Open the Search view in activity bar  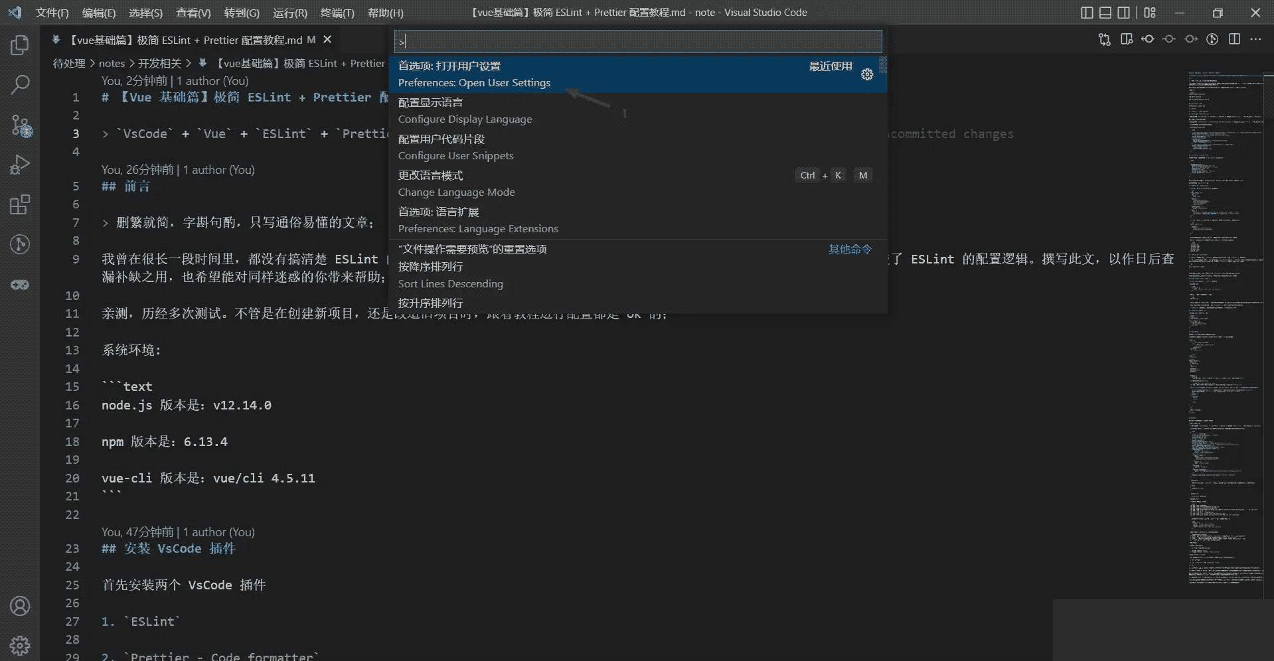click(20, 84)
